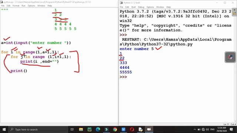The image size is (237, 133).
Task: Switch ENG input language indicator
Action: [212, 129]
